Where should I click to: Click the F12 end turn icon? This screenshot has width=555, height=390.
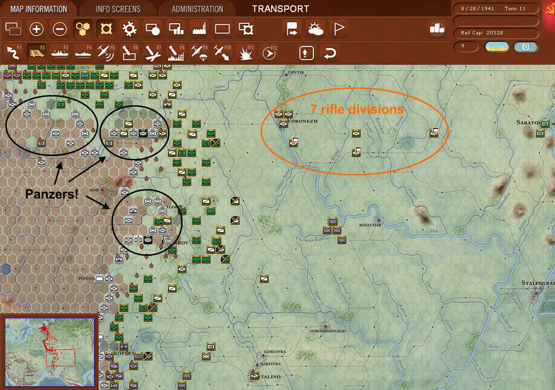[269, 53]
